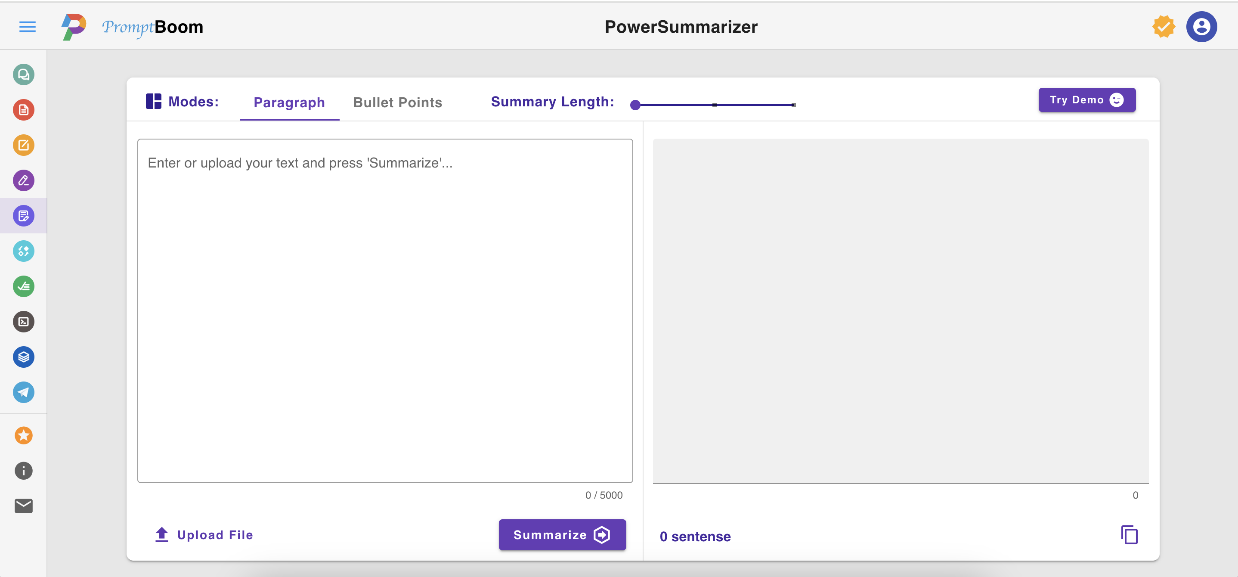Open the hamburger menu in top bar

pyautogui.click(x=28, y=27)
